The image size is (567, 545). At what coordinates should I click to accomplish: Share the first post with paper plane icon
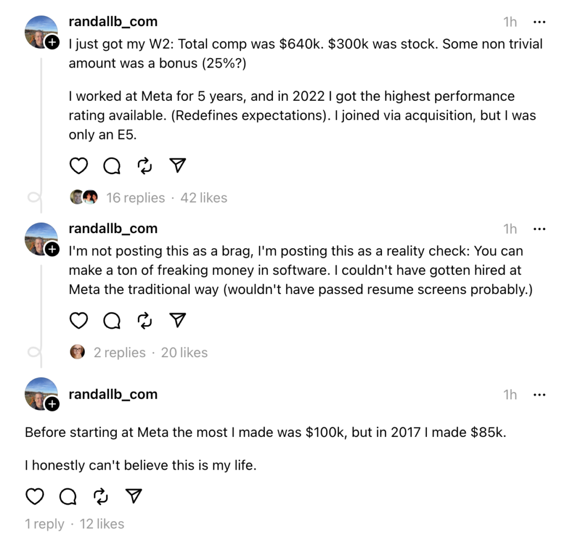point(177,166)
